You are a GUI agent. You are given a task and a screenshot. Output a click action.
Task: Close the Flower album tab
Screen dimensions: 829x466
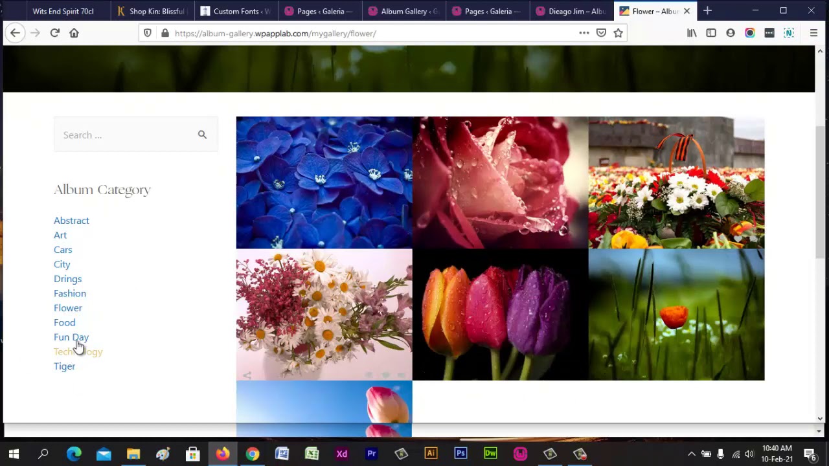click(x=687, y=11)
